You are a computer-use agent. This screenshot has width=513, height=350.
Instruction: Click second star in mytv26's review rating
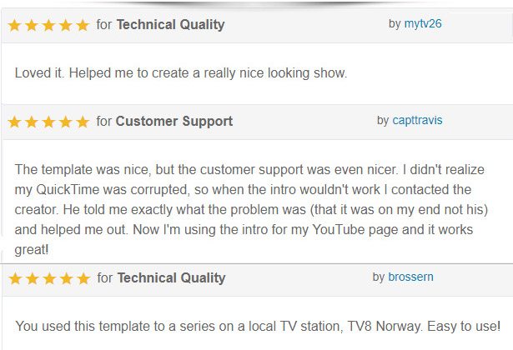(x=32, y=25)
